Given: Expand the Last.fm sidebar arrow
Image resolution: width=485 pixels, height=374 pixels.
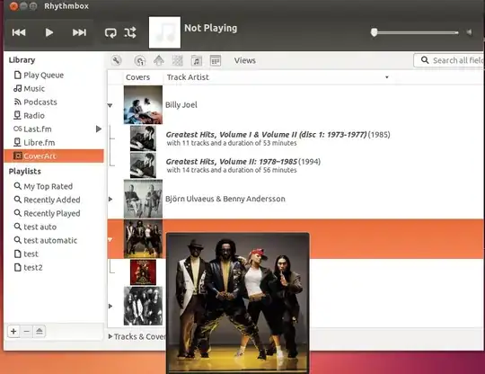Looking at the screenshot, I should pos(99,129).
